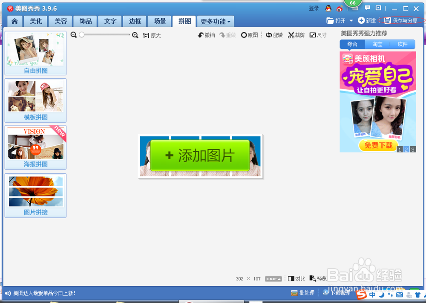Viewport: 426px width, 303px height.
Task: Enable the Preview (预览) mode
Action: pos(317,278)
